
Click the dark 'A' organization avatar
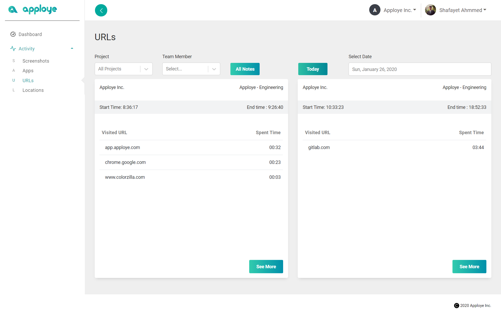pyautogui.click(x=375, y=10)
